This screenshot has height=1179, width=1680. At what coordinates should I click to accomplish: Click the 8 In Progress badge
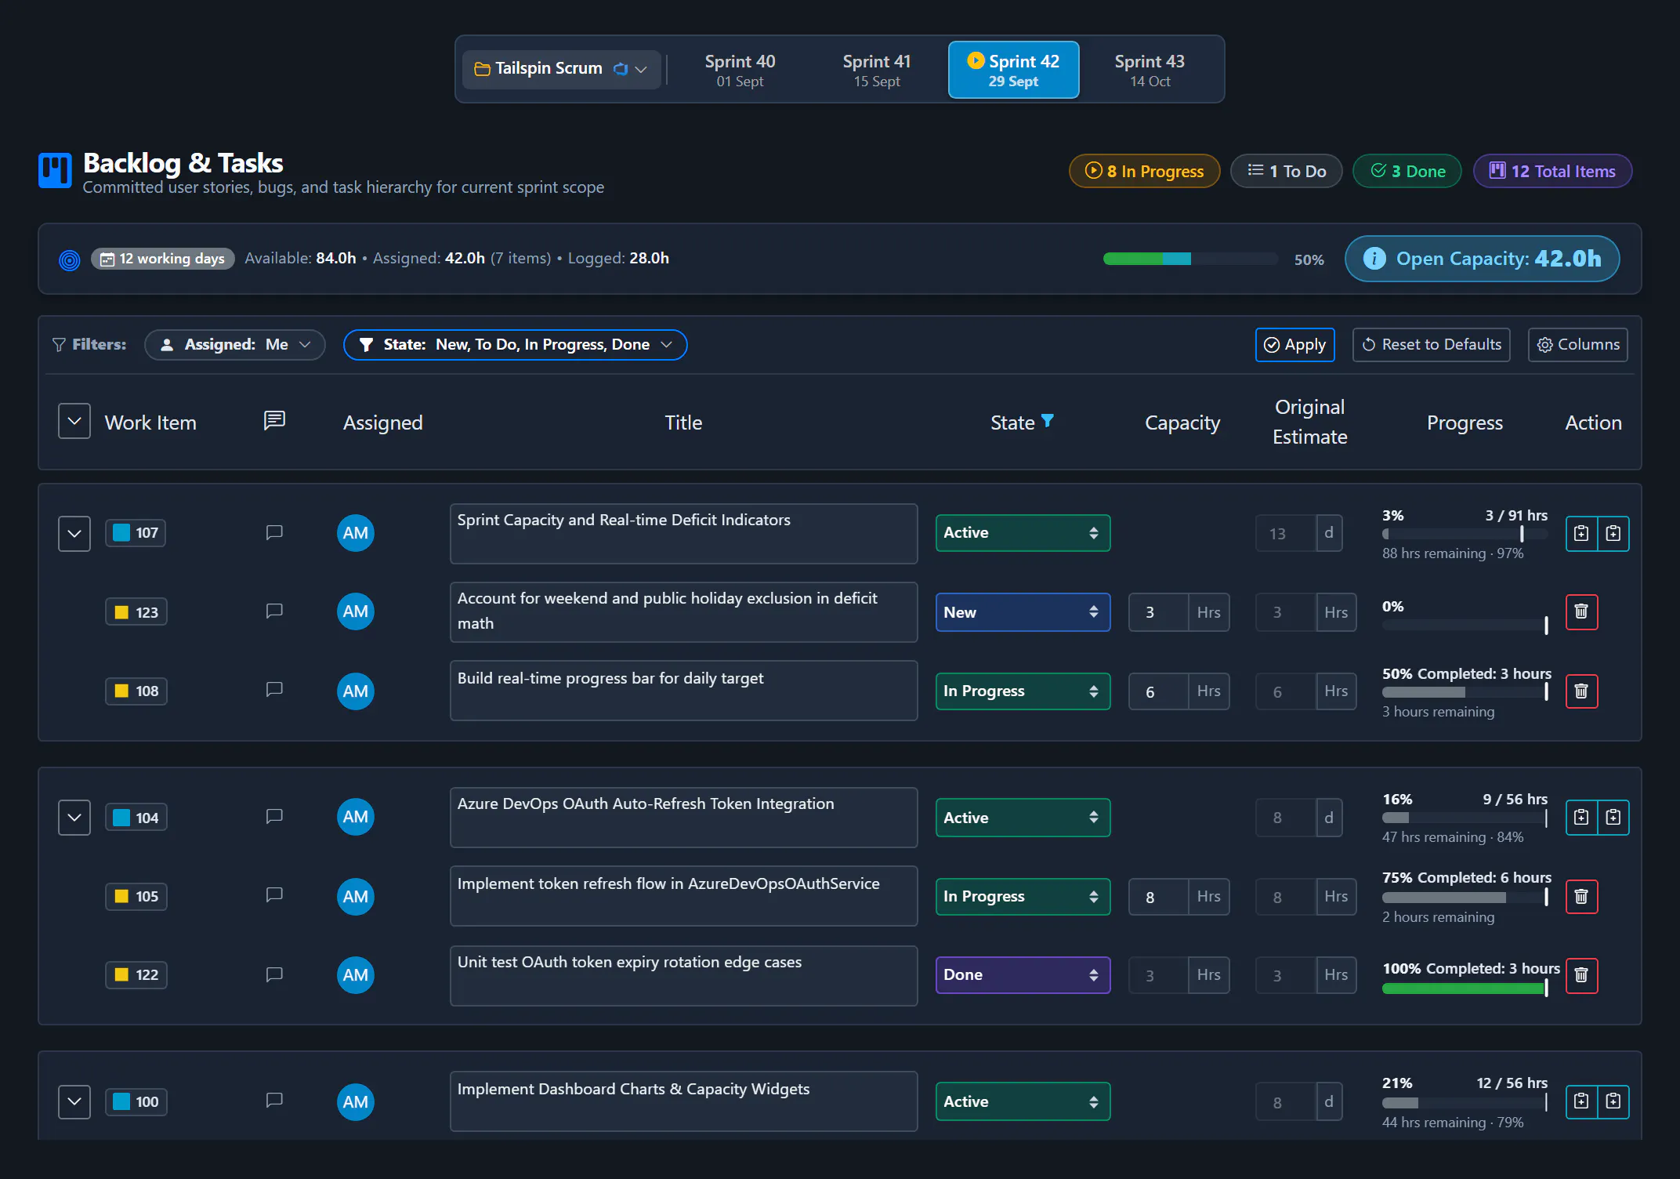1145,171
